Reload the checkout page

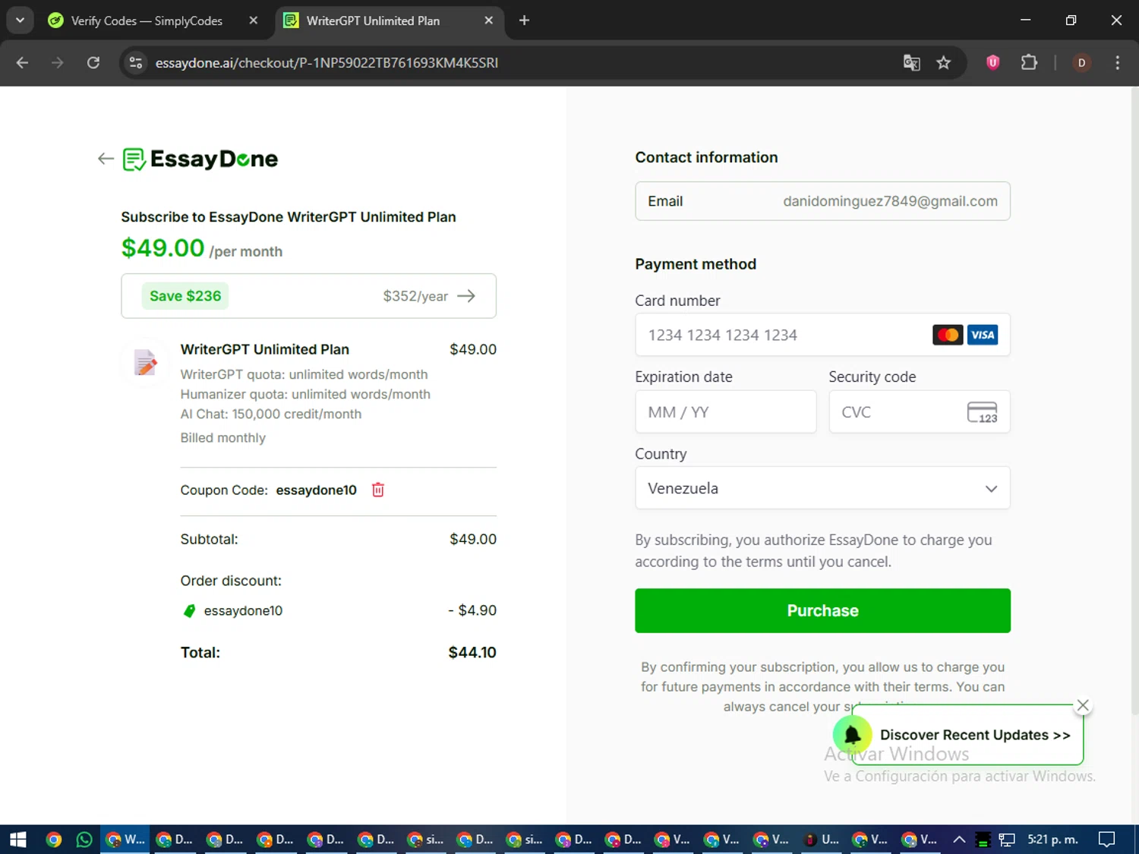tap(93, 63)
